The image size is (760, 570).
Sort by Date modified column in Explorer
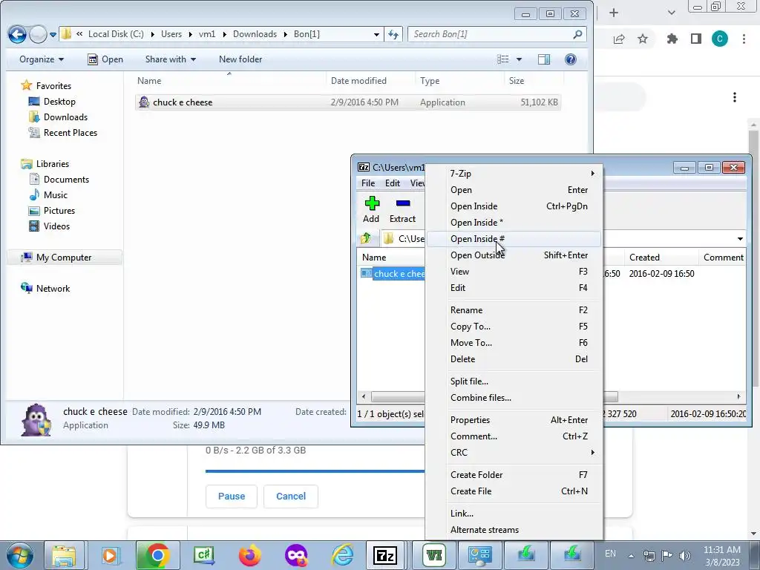pyautogui.click(x=370, y=81)
